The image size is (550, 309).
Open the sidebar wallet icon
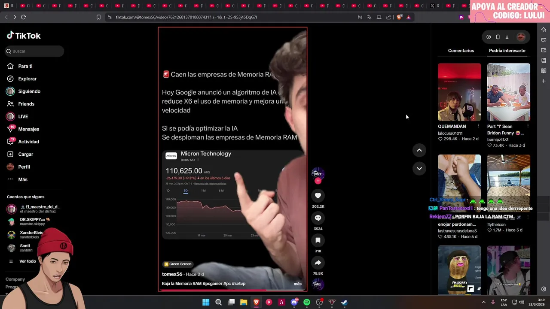tap(544, 50)
